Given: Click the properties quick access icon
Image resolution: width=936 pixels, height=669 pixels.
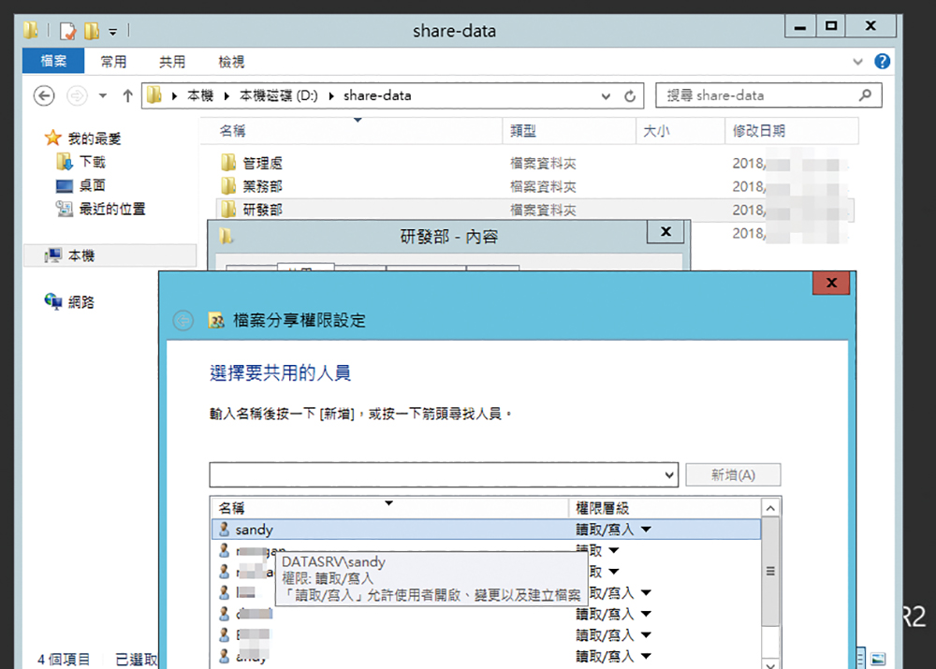Looking at the screenshot, I should [67, 30].
